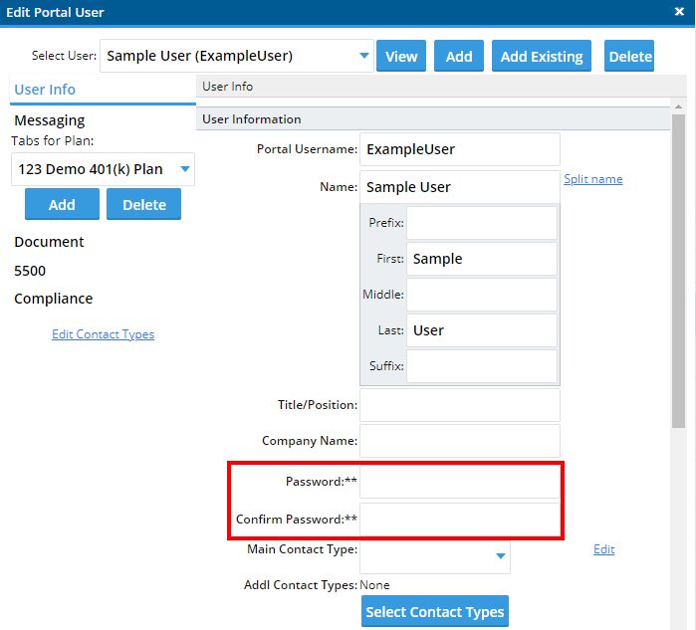Click Delete button under plan dropdown

point(144,205)
